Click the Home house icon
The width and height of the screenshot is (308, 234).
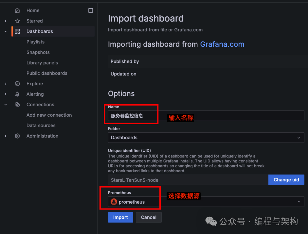point(17,10)
